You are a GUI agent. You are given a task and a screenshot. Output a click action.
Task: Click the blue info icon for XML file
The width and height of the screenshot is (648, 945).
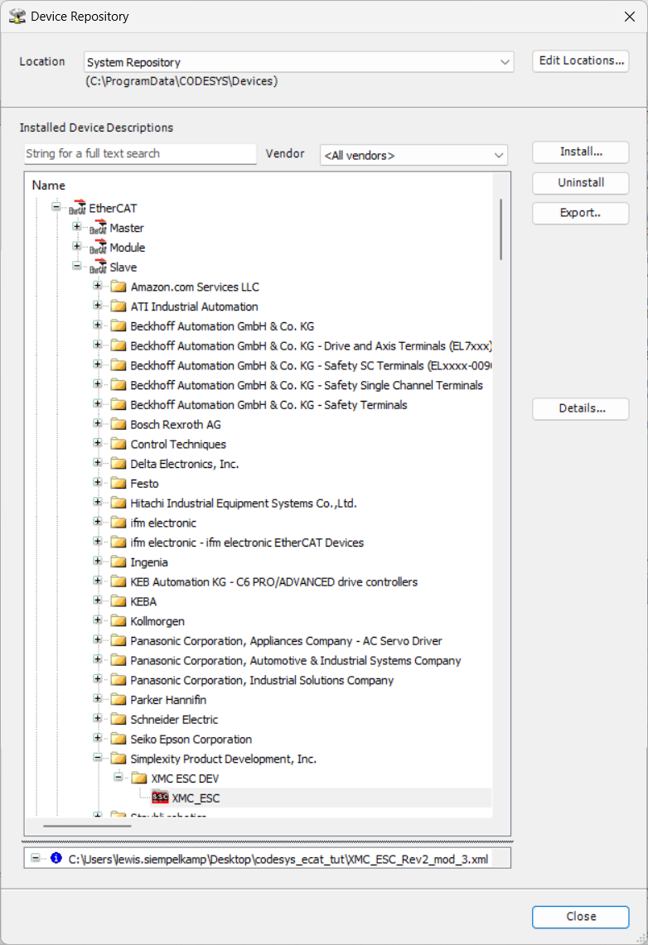pos(56,858)
